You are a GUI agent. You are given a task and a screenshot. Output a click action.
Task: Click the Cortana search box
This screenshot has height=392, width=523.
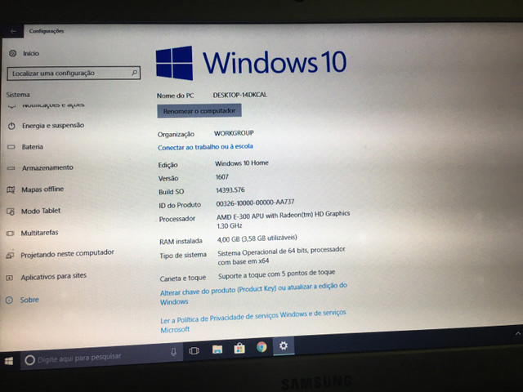click(x=101, y=357)
